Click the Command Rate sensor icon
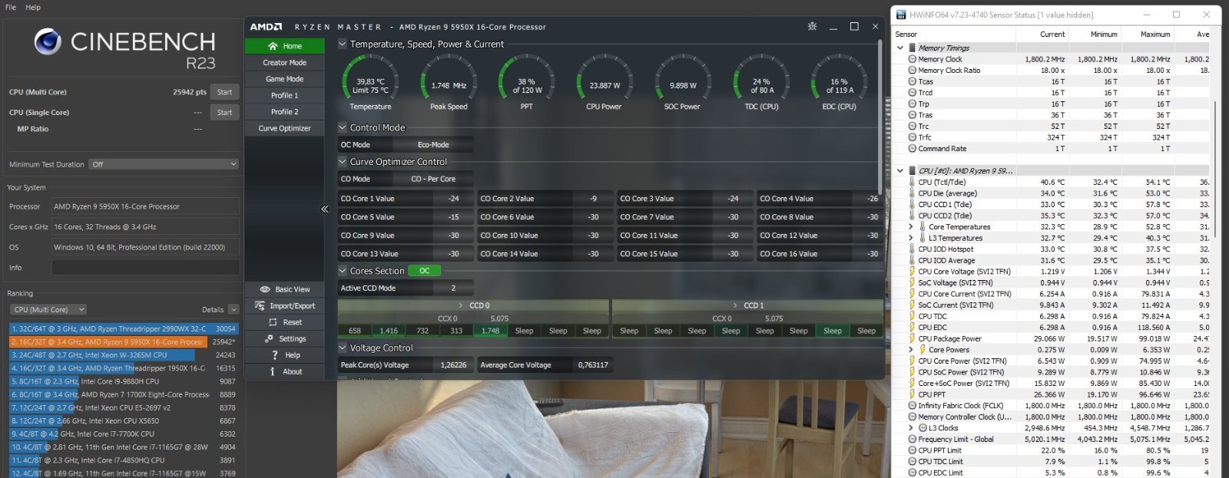The width and height of the screenshot is (1229, 478). [913, 149]
